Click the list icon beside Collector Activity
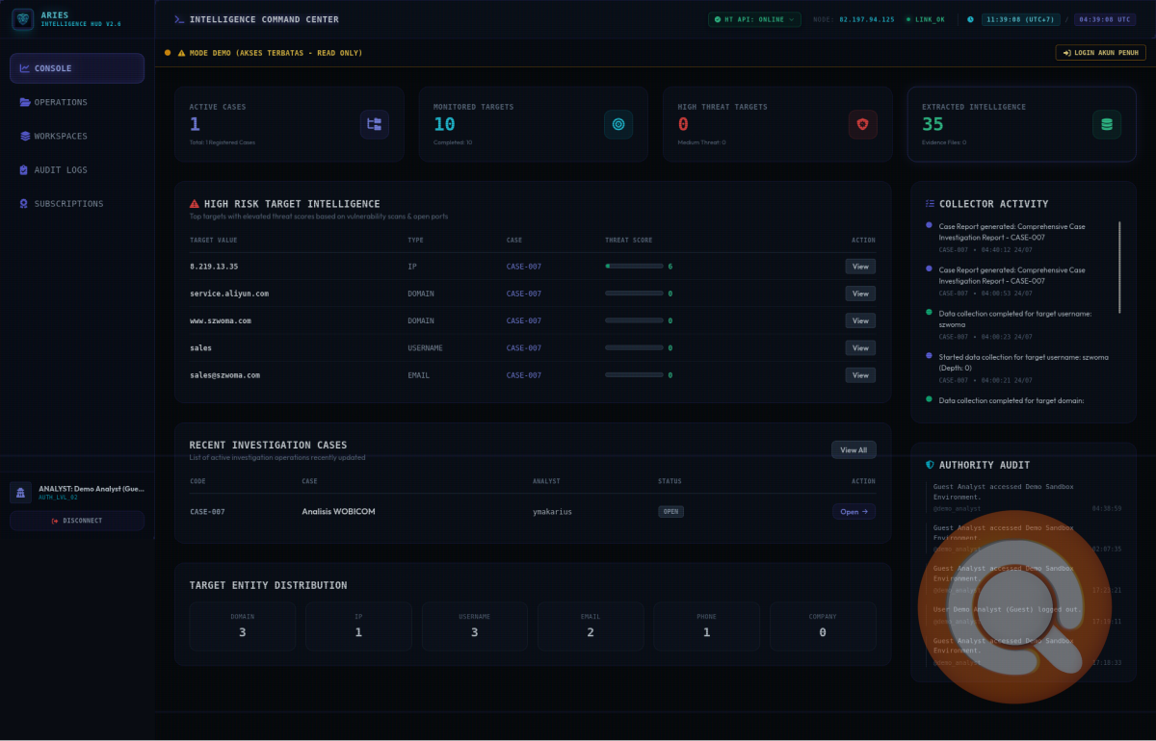The width and height of the screenshot is (1156, 741). [x=930, y=204]
